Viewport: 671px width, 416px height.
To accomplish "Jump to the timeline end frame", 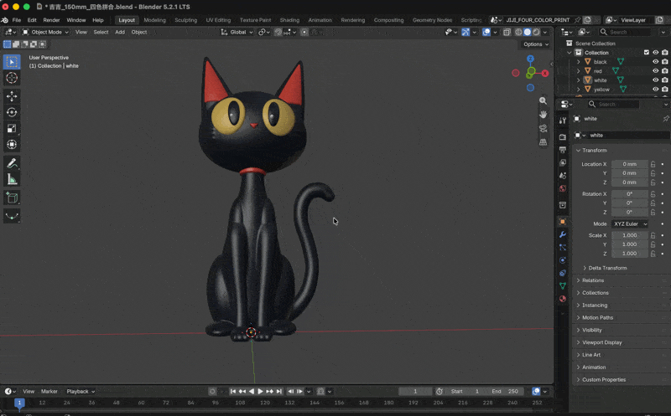I will 279,391.
